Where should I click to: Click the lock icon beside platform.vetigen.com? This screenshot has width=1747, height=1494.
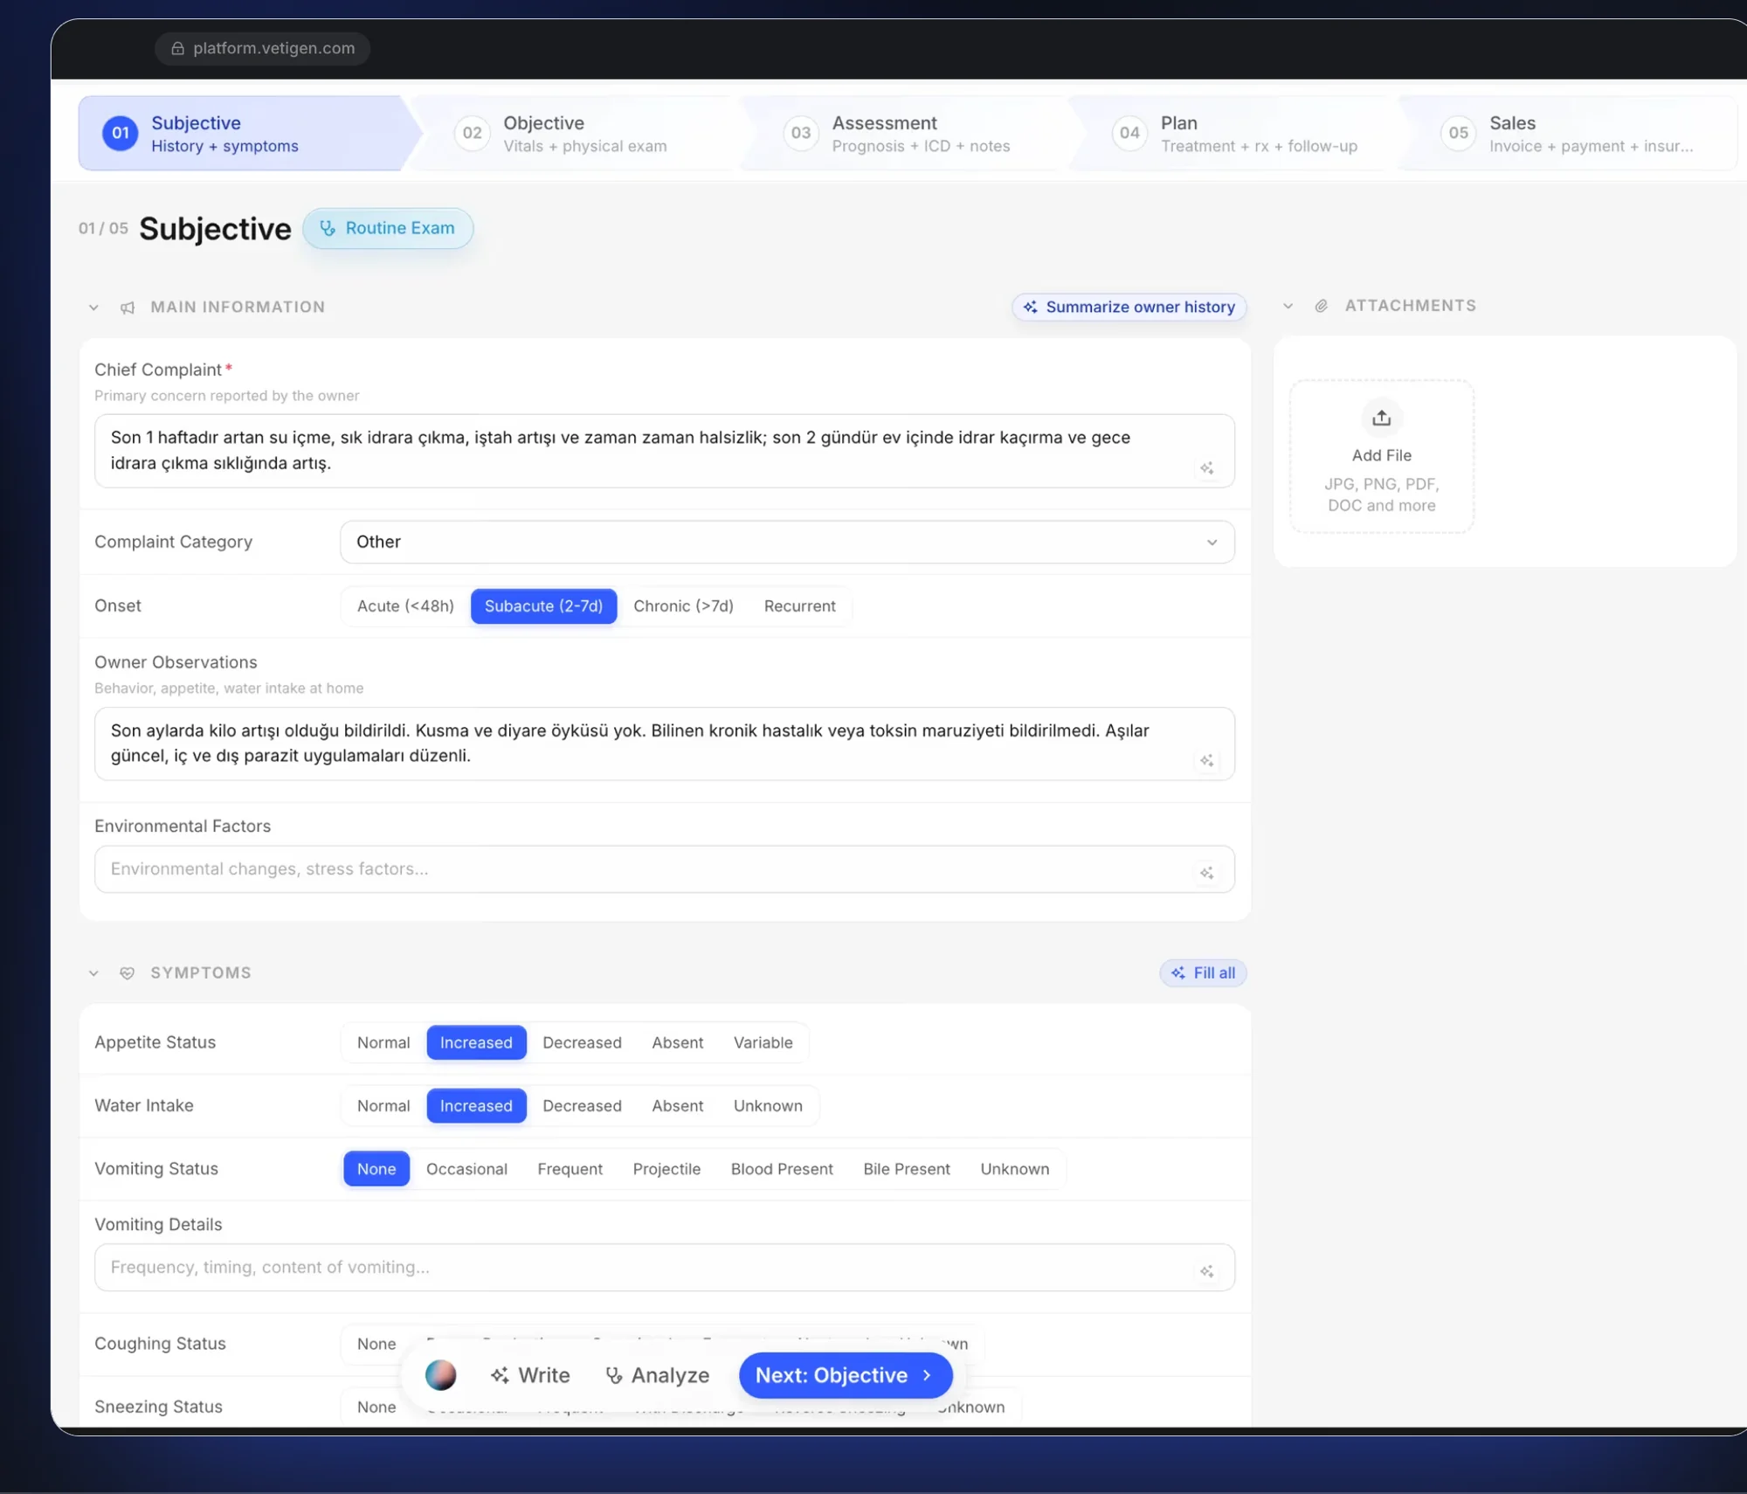(177, 48)
